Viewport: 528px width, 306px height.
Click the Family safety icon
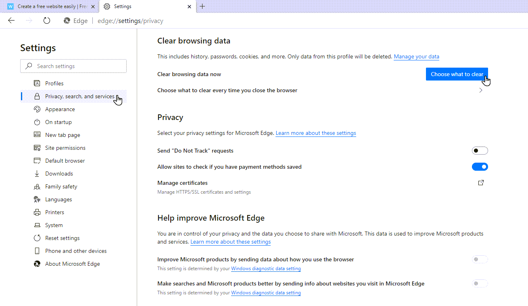coord(37,186)
